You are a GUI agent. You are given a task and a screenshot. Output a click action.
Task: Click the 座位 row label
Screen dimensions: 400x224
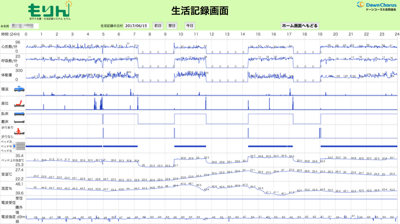[x=5, y=103]
